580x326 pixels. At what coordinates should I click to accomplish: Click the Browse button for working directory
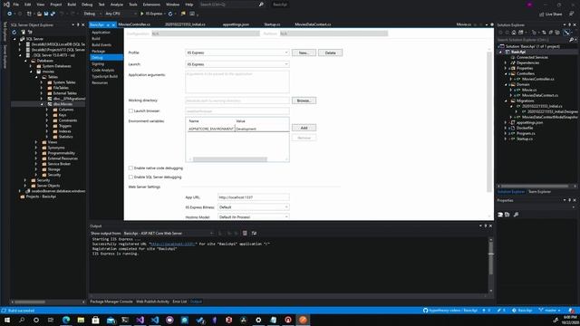click(x=304, y=101)
